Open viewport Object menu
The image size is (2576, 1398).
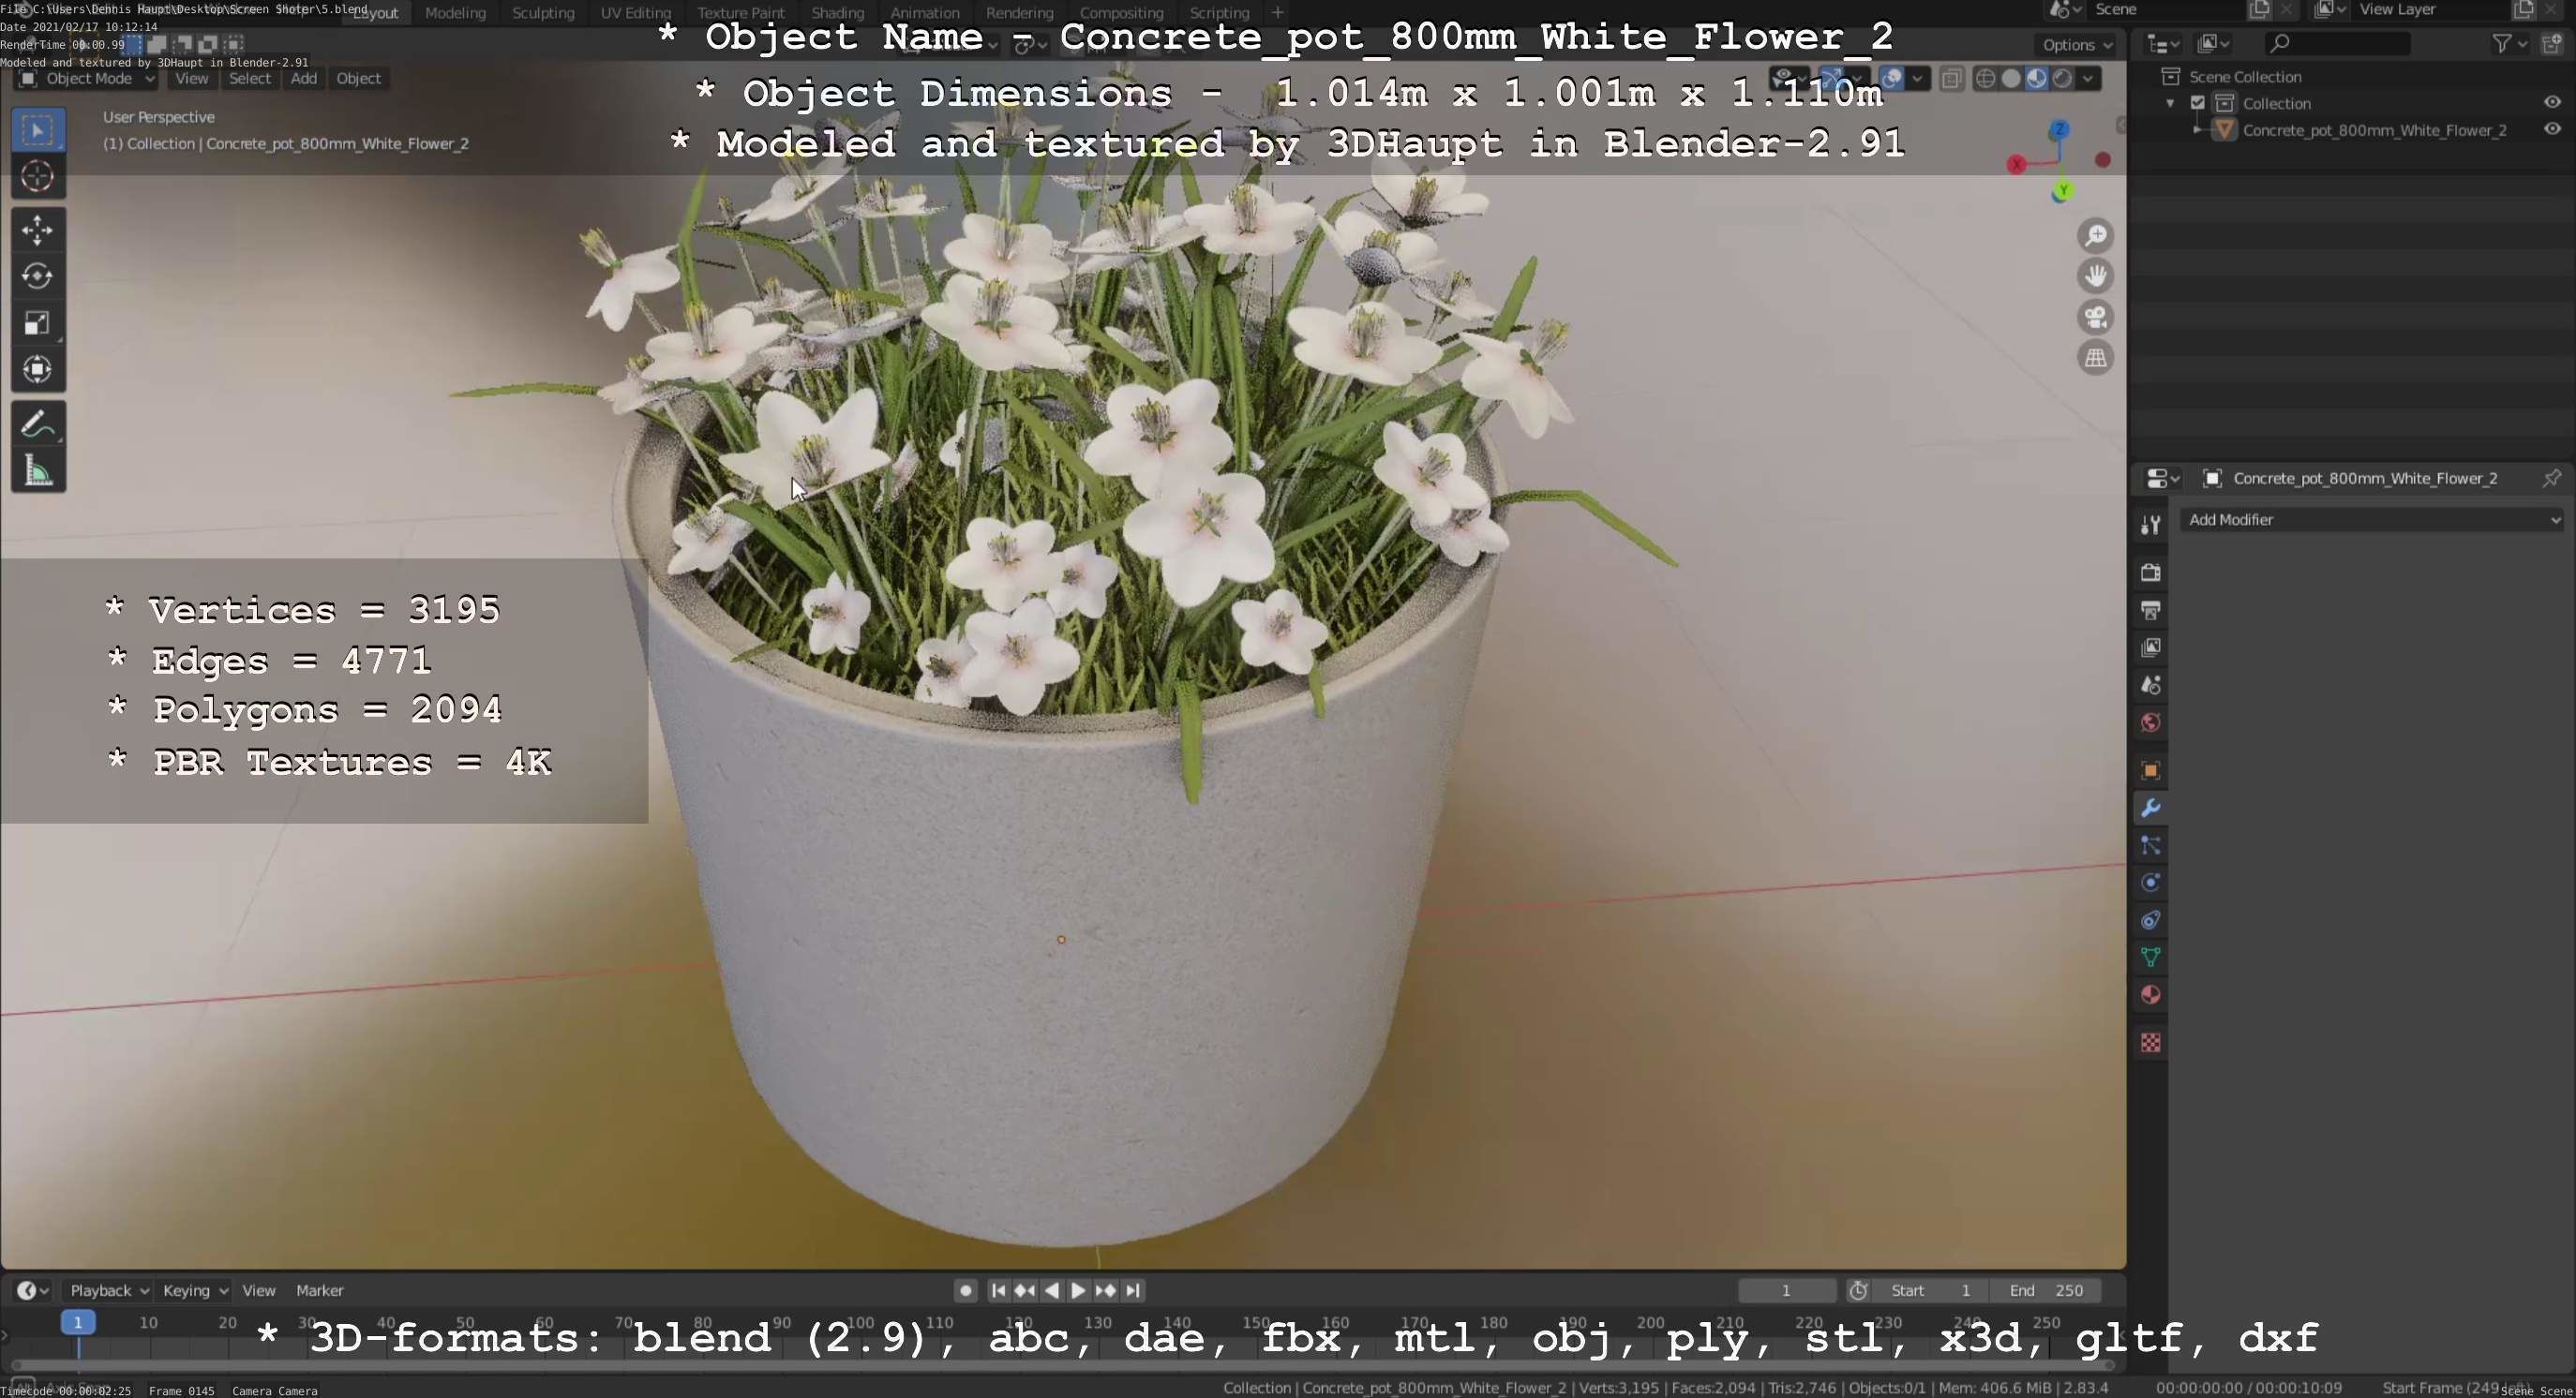pyautogui.click(x=358, y=79)
